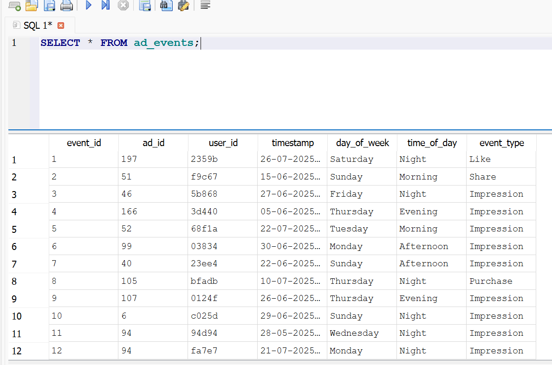Click the text lines toolbar icon
The image size is (552, 365).
pos(205,6)
